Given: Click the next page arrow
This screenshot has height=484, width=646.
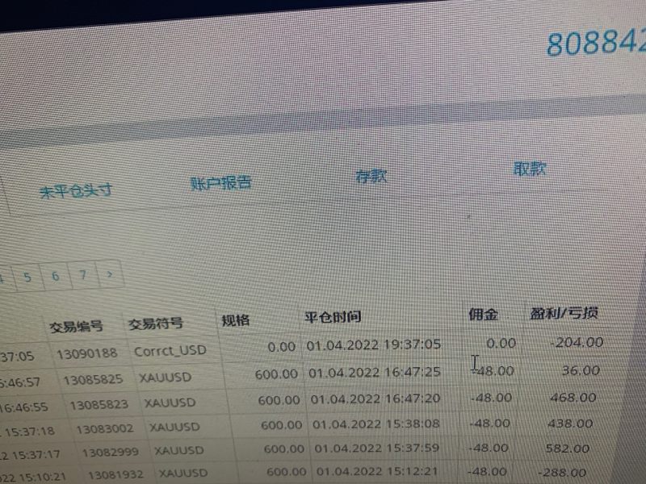Looking at the screenshot, I should click(110, 273).
